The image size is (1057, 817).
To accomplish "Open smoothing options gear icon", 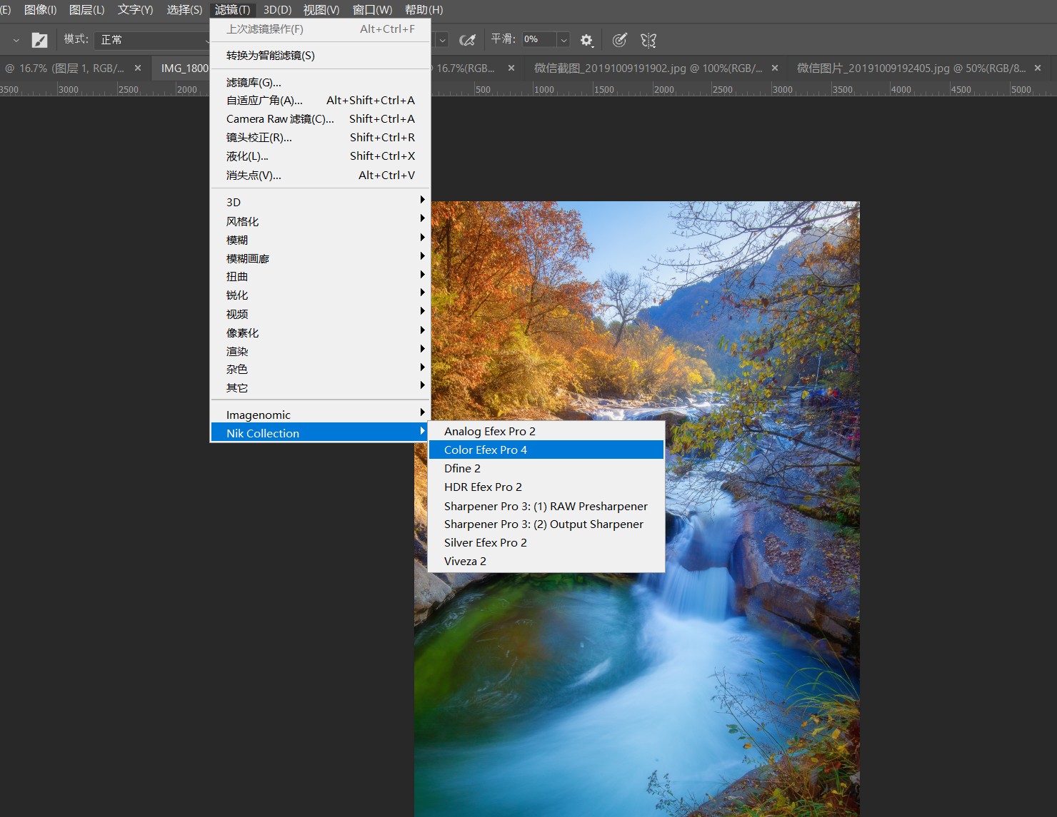I will pos(586,40).
